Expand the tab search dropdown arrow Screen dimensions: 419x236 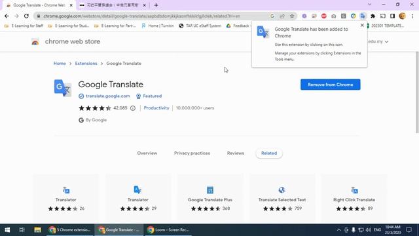tap(369, 5)
